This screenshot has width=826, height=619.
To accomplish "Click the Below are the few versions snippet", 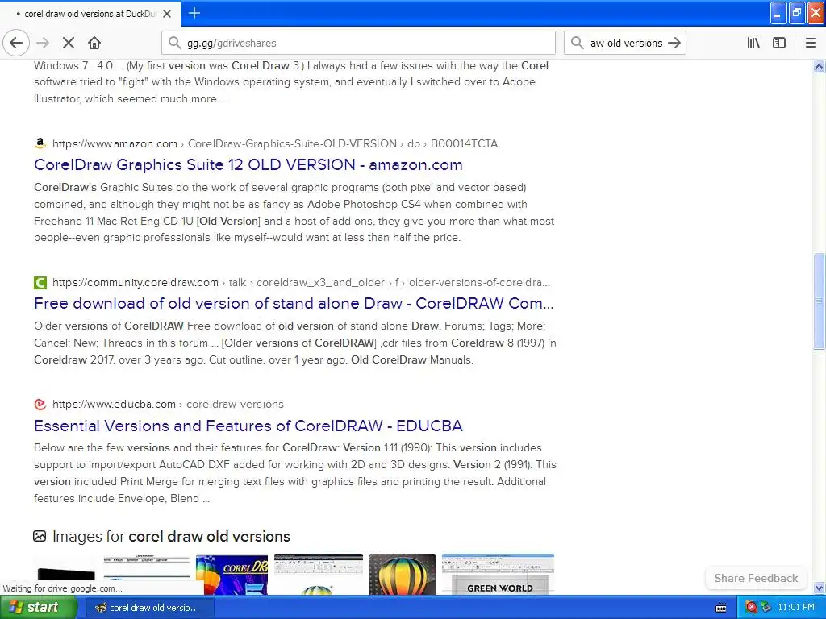I will coord(295,472).
